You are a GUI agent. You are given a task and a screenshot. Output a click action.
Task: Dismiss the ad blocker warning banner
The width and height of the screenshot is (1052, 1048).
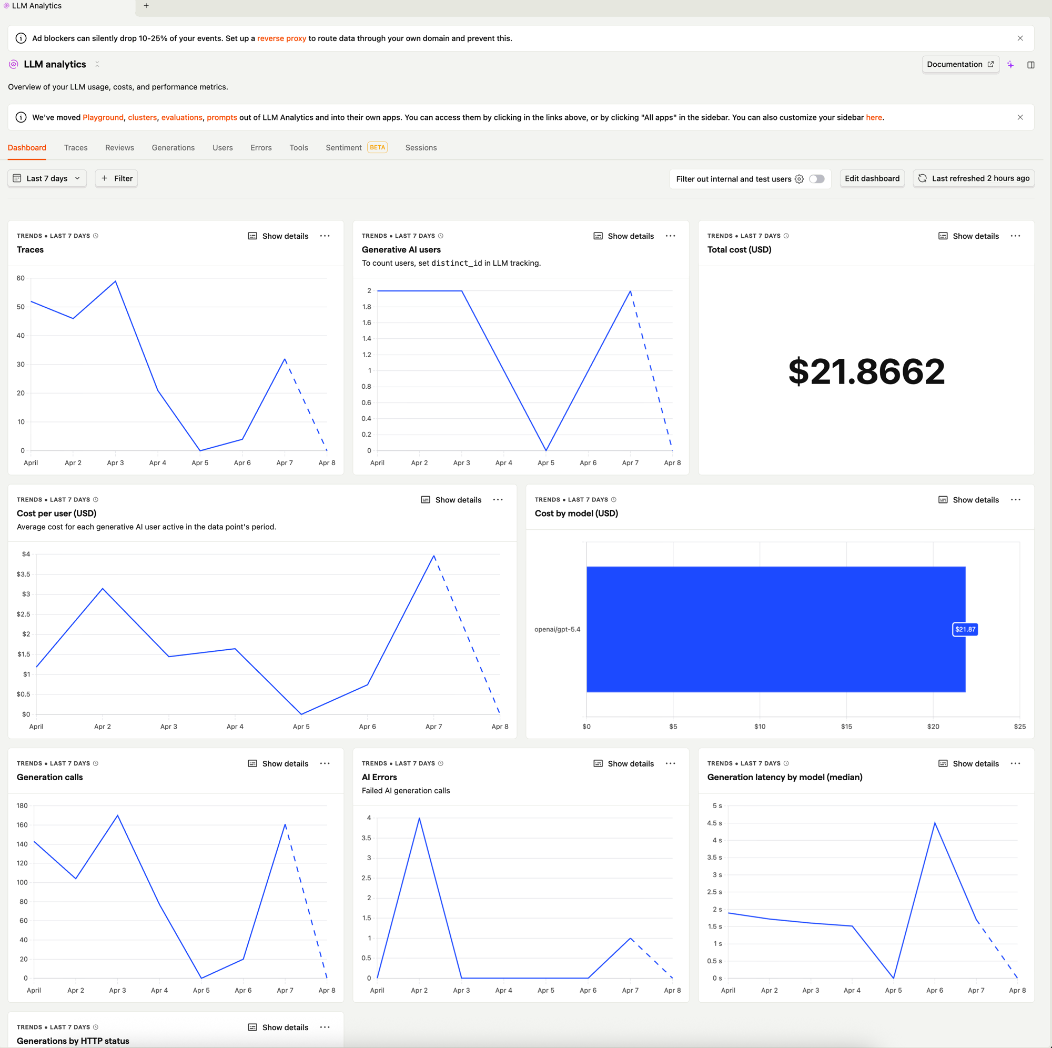(1020, 38)
